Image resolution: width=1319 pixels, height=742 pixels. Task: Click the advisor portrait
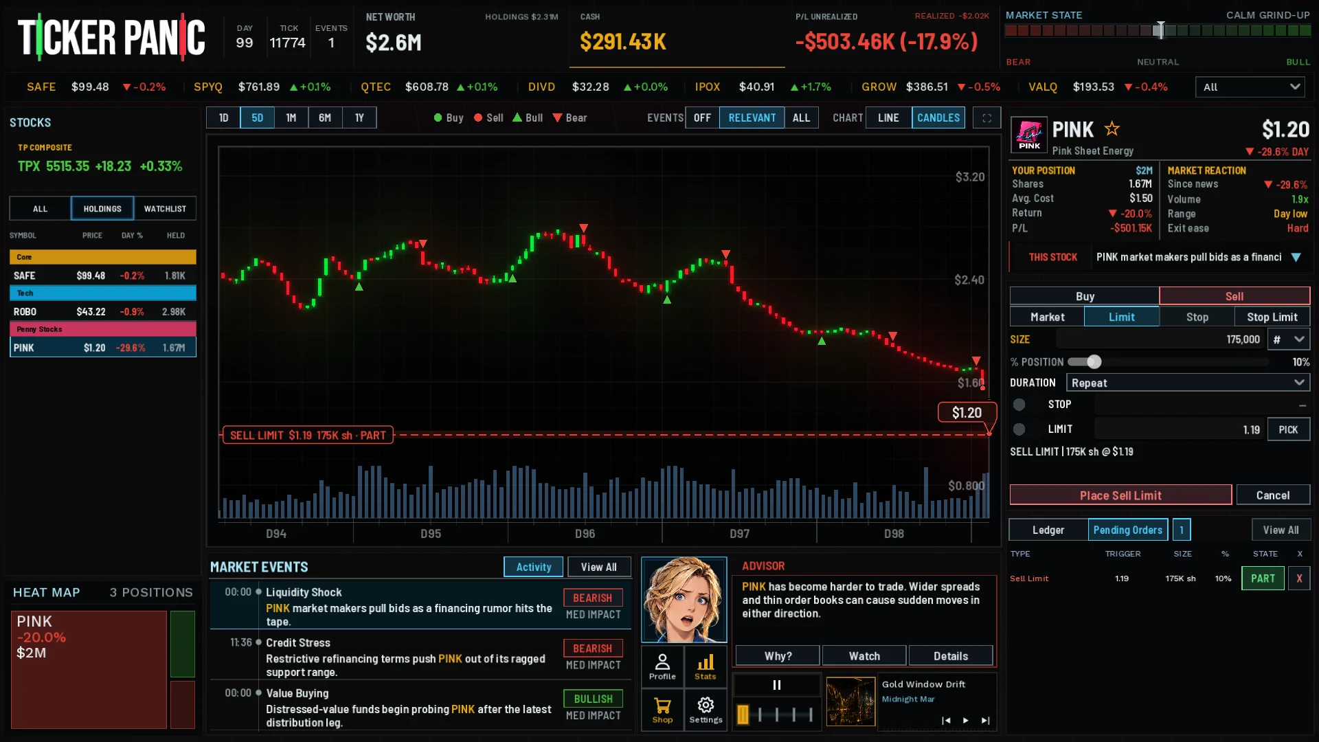[684, 600]
